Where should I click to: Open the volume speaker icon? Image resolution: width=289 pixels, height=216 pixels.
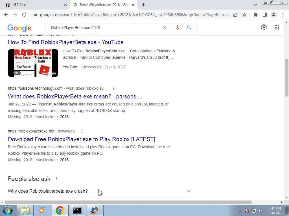(260, 211)
